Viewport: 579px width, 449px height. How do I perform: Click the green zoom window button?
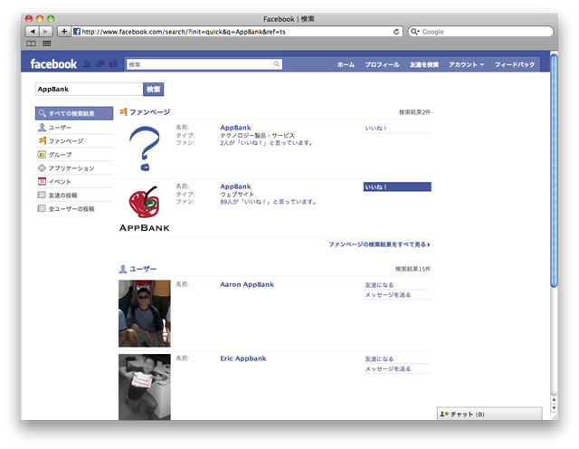click(51, 18)
